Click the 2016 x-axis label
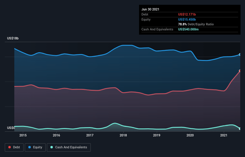This screenshot has height=157, width=245. pos(56,136)
